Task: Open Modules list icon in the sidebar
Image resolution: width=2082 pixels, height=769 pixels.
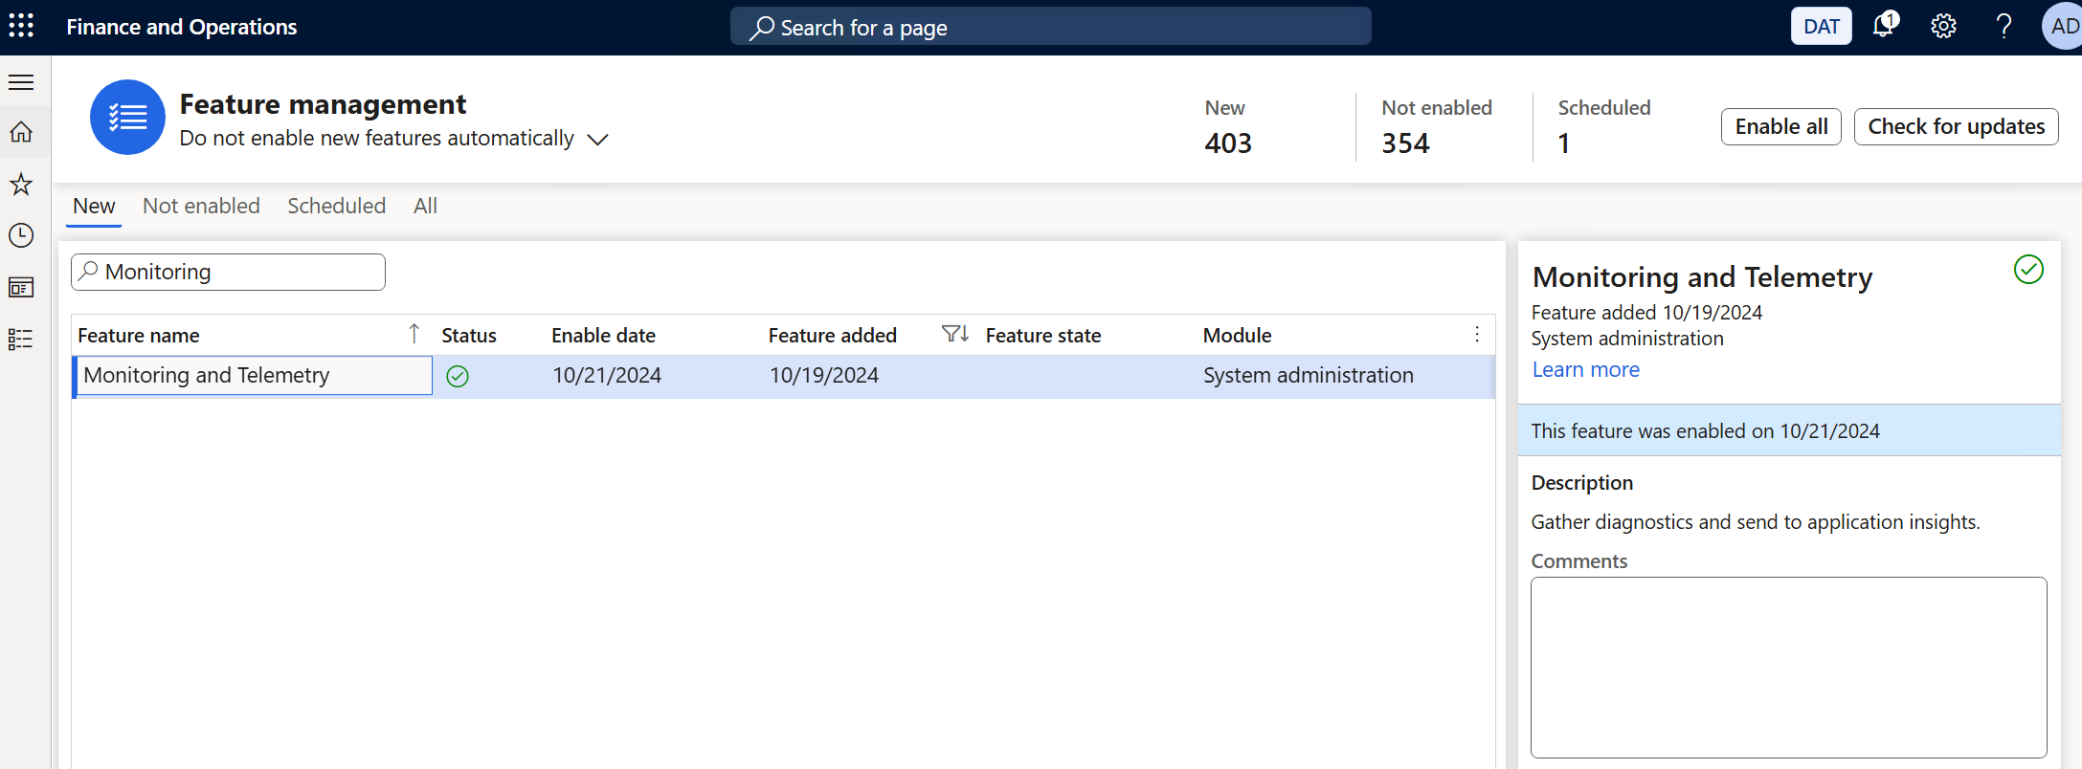Action: (21, 339)
